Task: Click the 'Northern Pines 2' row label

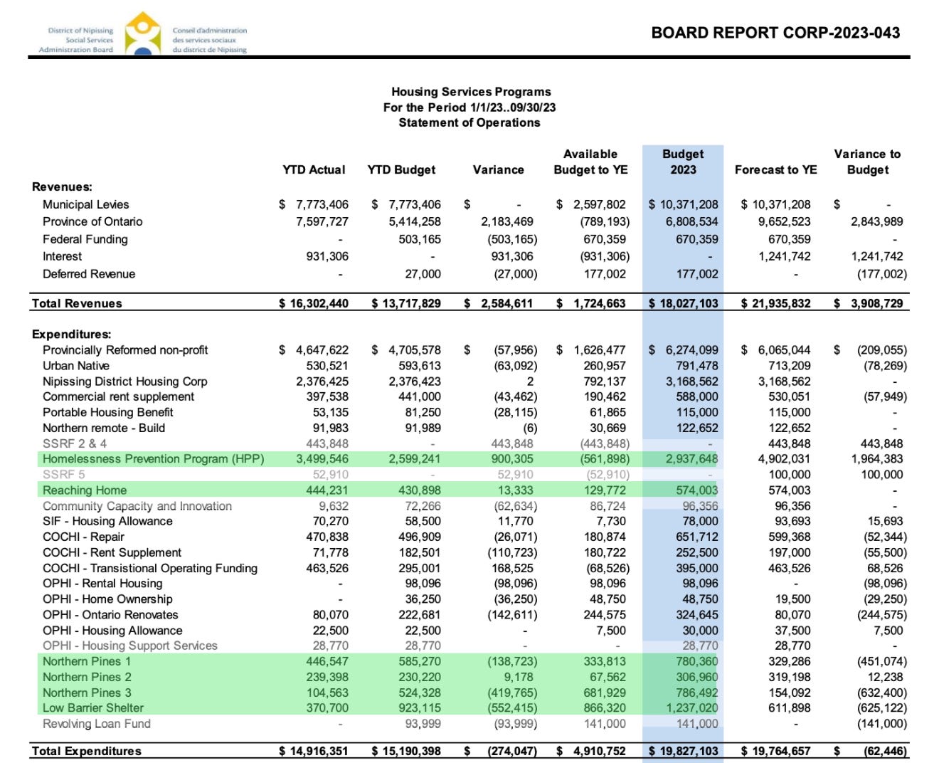Action: coord(87,677)
